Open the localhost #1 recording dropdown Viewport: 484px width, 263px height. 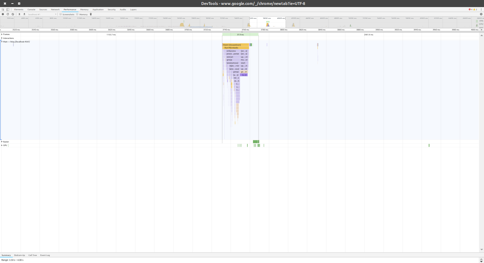point(43,14)
